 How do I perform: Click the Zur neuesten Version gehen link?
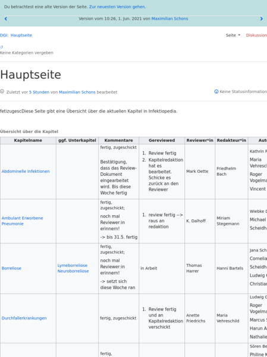tap(117, 7)
